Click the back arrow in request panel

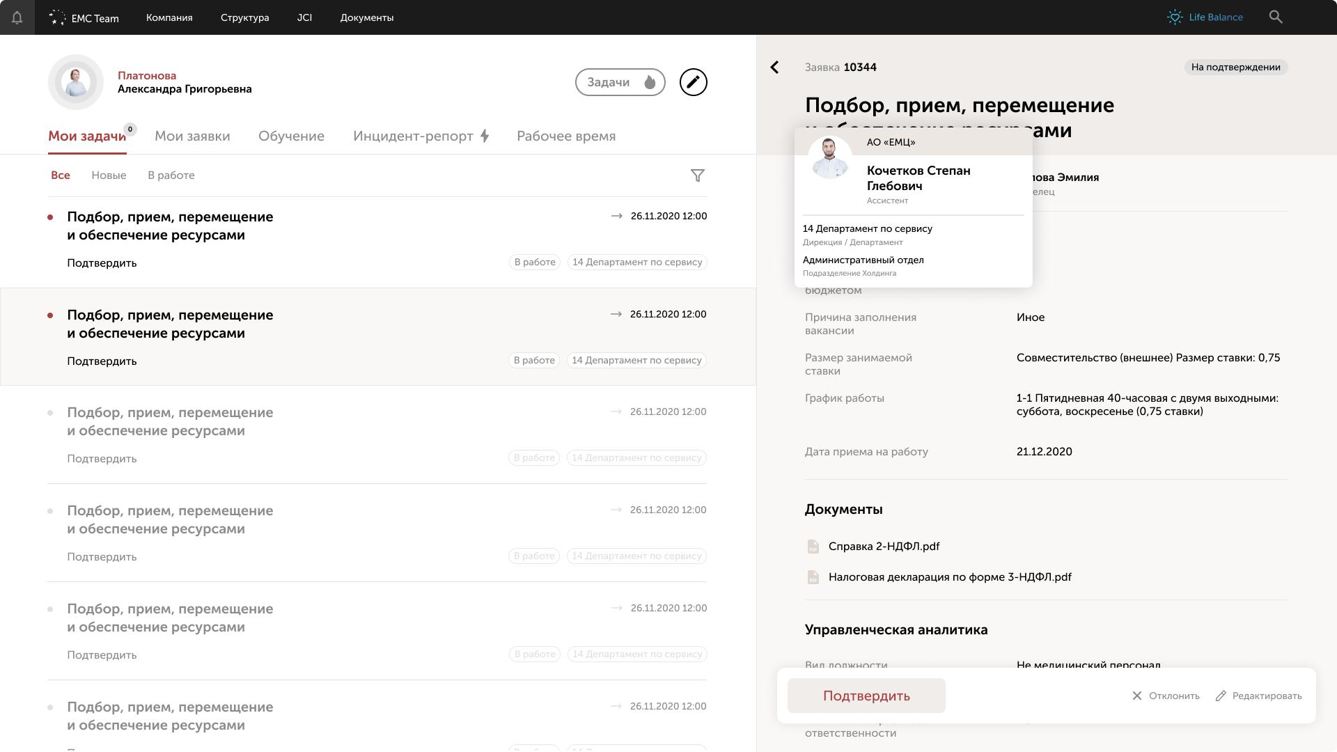pos(774,67)
